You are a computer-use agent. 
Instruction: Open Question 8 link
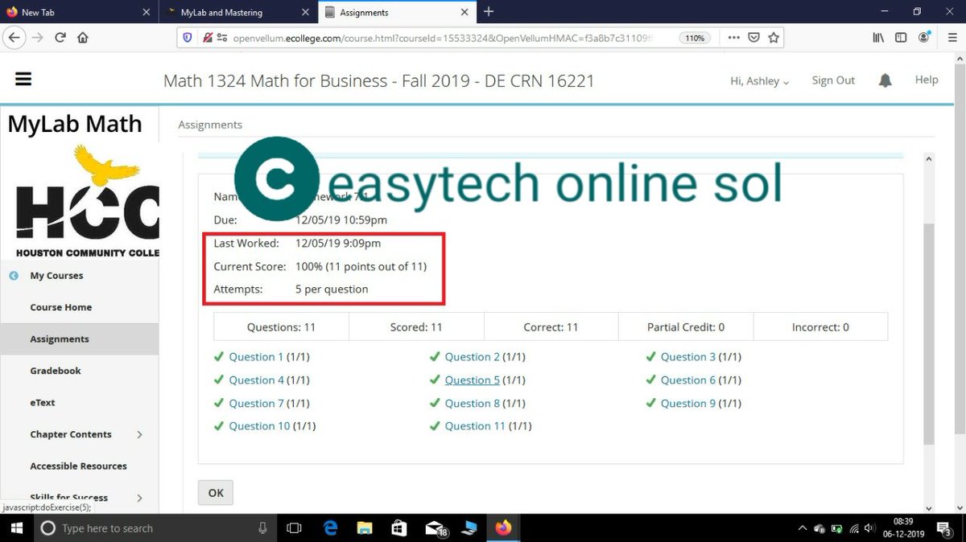coord(473,404)
